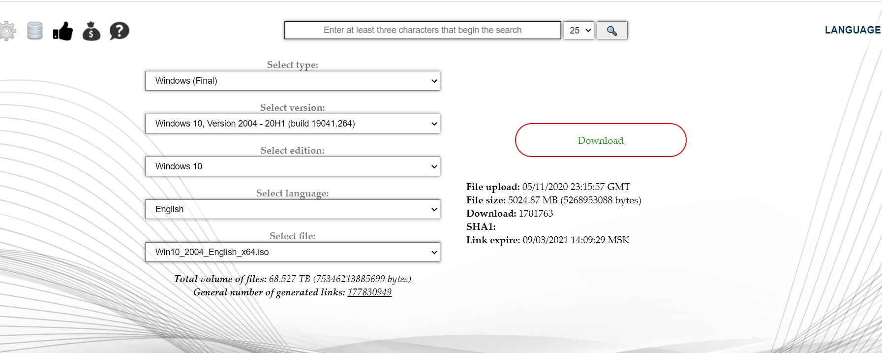Viewport: 882px width, 353px height.
Task: Click the thumbs-up icon
Action: click(x=63, y=31)
